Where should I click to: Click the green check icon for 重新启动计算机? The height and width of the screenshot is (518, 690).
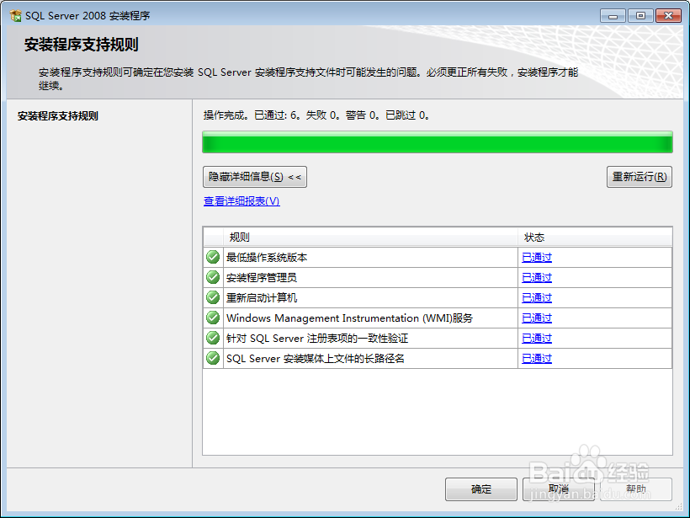pos(213,297)
